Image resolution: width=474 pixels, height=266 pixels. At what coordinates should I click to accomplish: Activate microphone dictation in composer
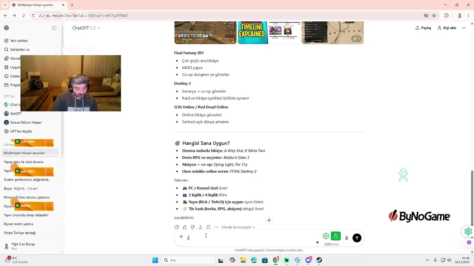pyautogui.click(x=347, y=238)
